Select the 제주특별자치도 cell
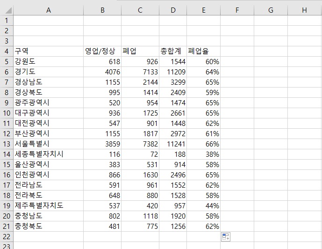 point(49,205)
